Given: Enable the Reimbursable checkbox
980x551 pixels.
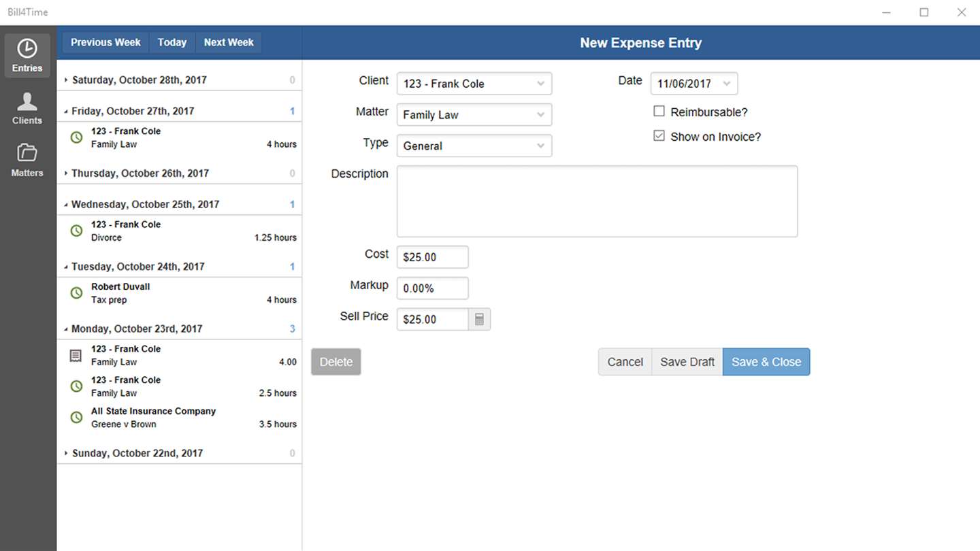Looking at the screenshot, I should pyautogui.click(x=659, y=112).
